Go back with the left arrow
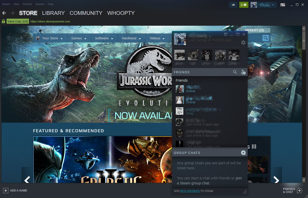 coord(4,13)
